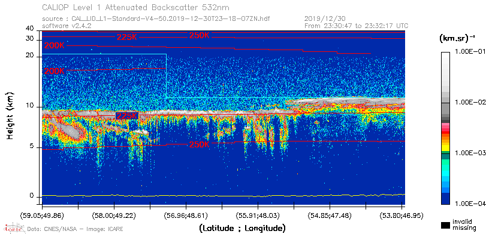Click the '(Latitude ; Longitude)' axis label
Viewport: 486px width, 234px height.
pos(242,229)
